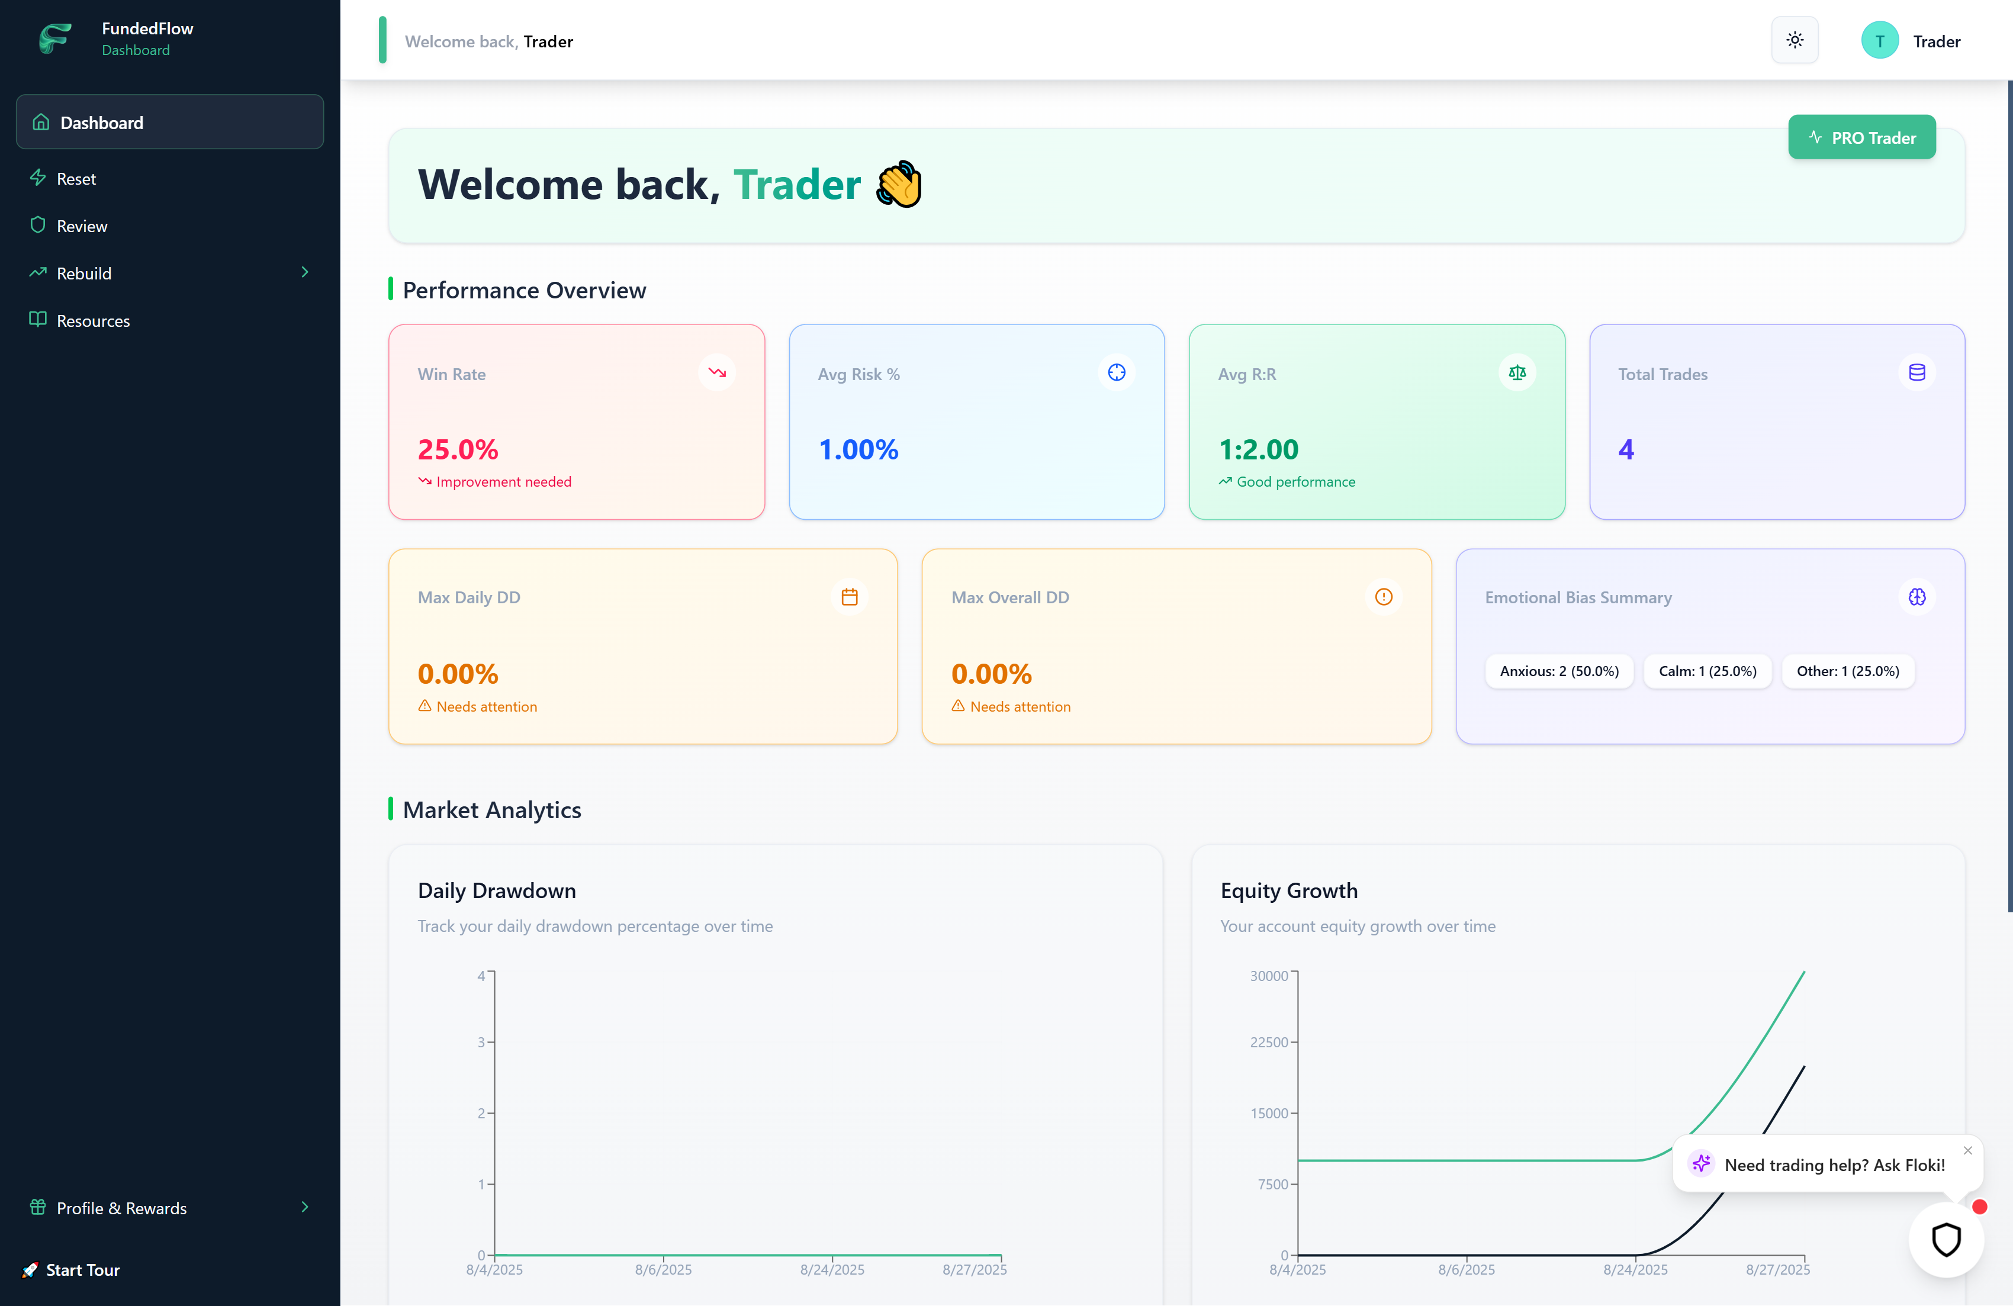Click the PRO Trader badge button

[1861, 138]
